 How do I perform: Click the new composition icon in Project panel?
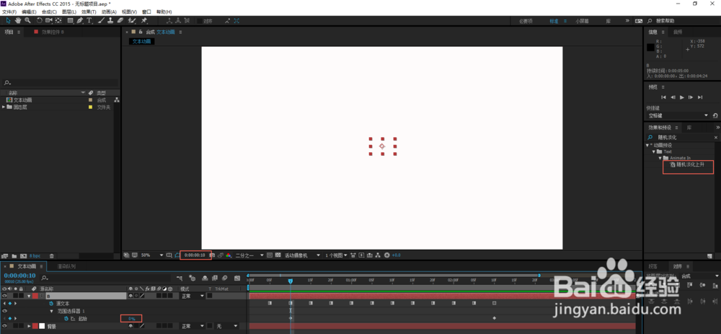click(x=24, y=256)
